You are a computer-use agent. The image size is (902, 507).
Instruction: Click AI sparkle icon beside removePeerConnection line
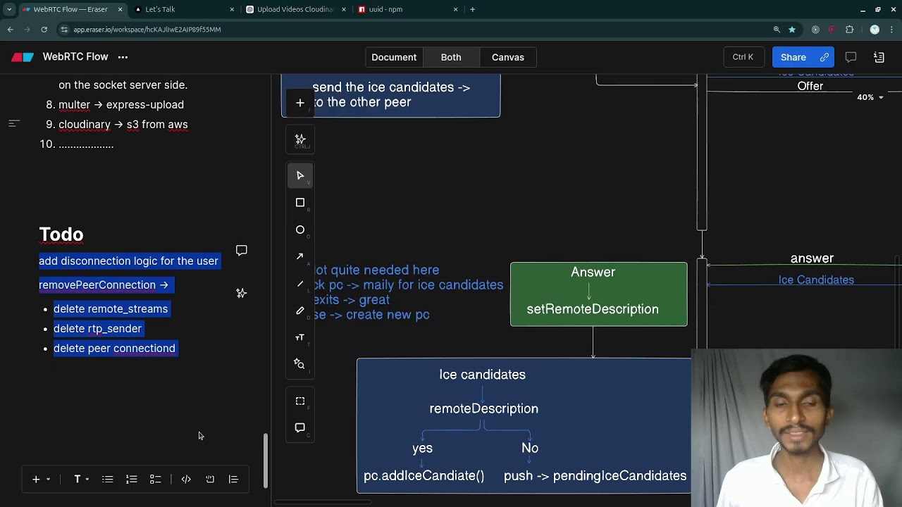[242, 293]
